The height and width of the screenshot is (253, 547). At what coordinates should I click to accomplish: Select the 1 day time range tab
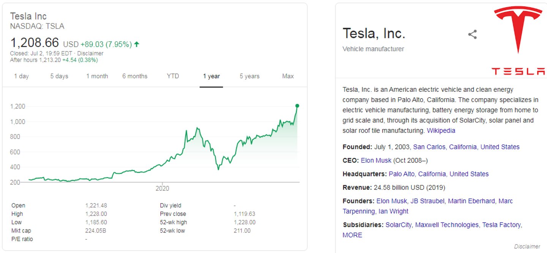22,76
